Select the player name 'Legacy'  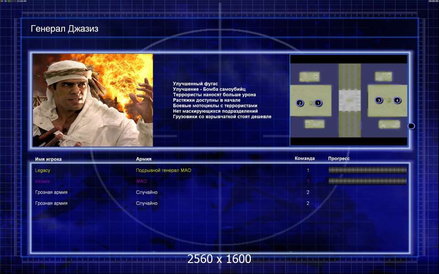coord(43,170)
